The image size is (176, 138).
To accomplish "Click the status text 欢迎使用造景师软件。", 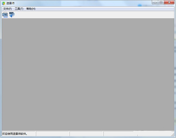I will (15, 134).
